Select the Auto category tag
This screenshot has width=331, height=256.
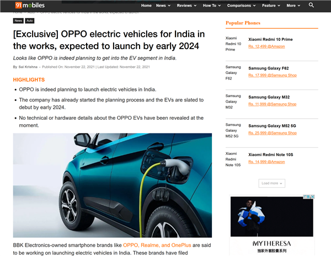[x=30, y=20]
